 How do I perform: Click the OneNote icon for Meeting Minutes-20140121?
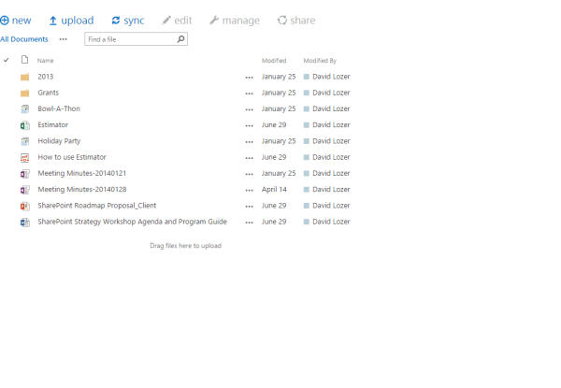pyautogui.click(x=25, y=174)
